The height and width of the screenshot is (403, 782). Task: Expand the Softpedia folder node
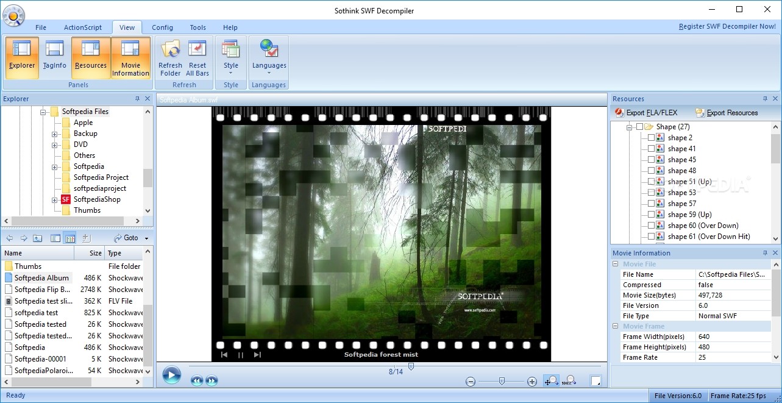click(x=55, y=167)
